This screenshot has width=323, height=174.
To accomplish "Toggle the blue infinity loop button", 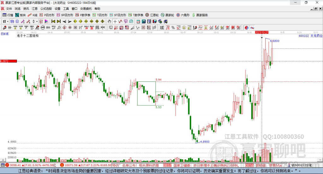I will (x=252, y=27).
